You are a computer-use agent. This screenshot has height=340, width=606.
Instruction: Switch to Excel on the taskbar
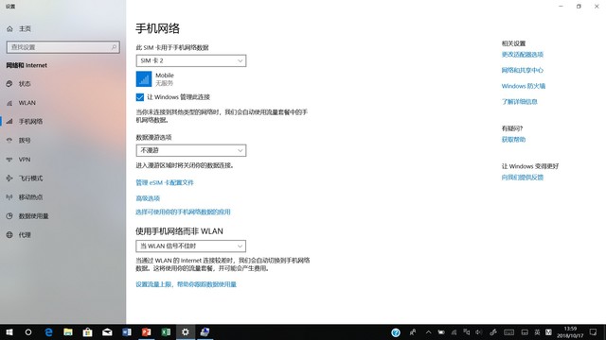(x=166, y=332)
